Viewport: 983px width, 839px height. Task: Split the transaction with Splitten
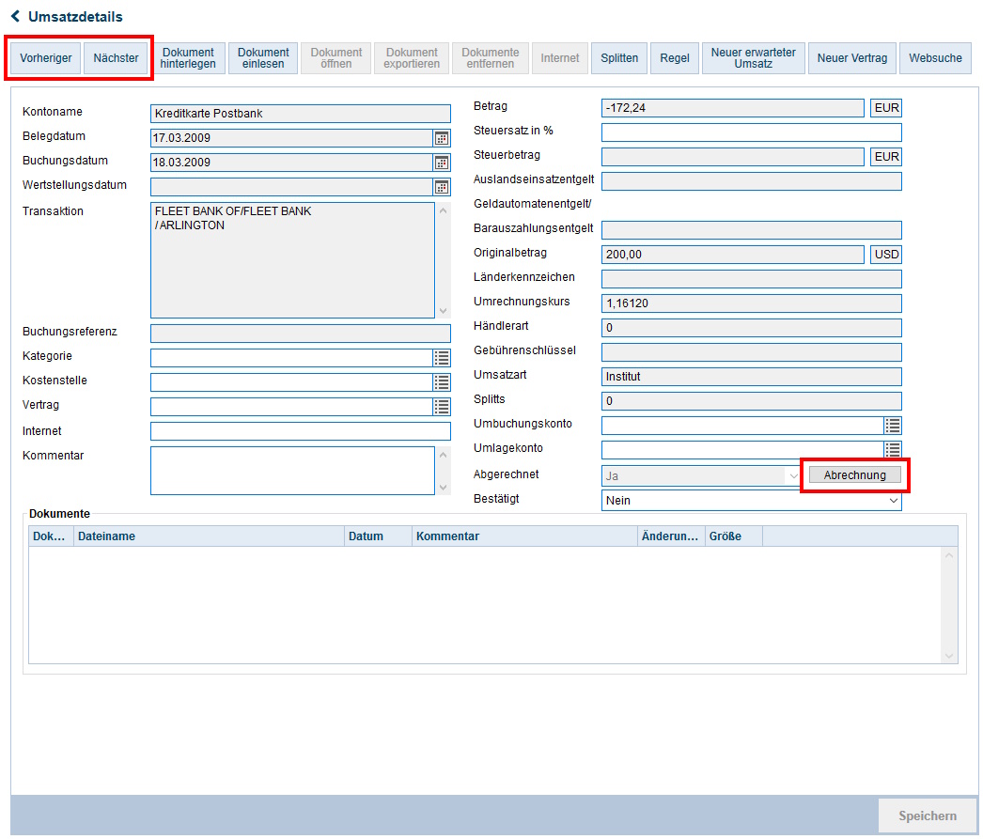coord(619,58)
